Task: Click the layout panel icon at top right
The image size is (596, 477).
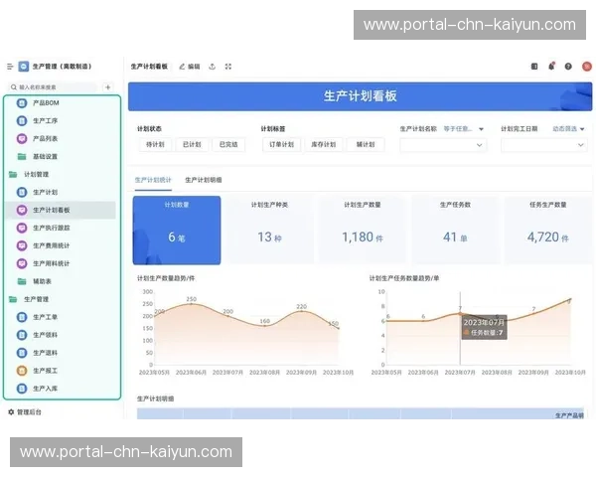Action: pyautogui.click(x=534, y=67)
